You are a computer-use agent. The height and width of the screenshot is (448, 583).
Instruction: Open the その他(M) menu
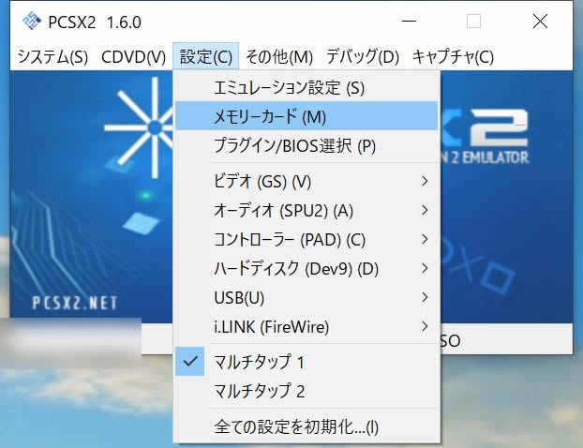[x=279, y=57]
